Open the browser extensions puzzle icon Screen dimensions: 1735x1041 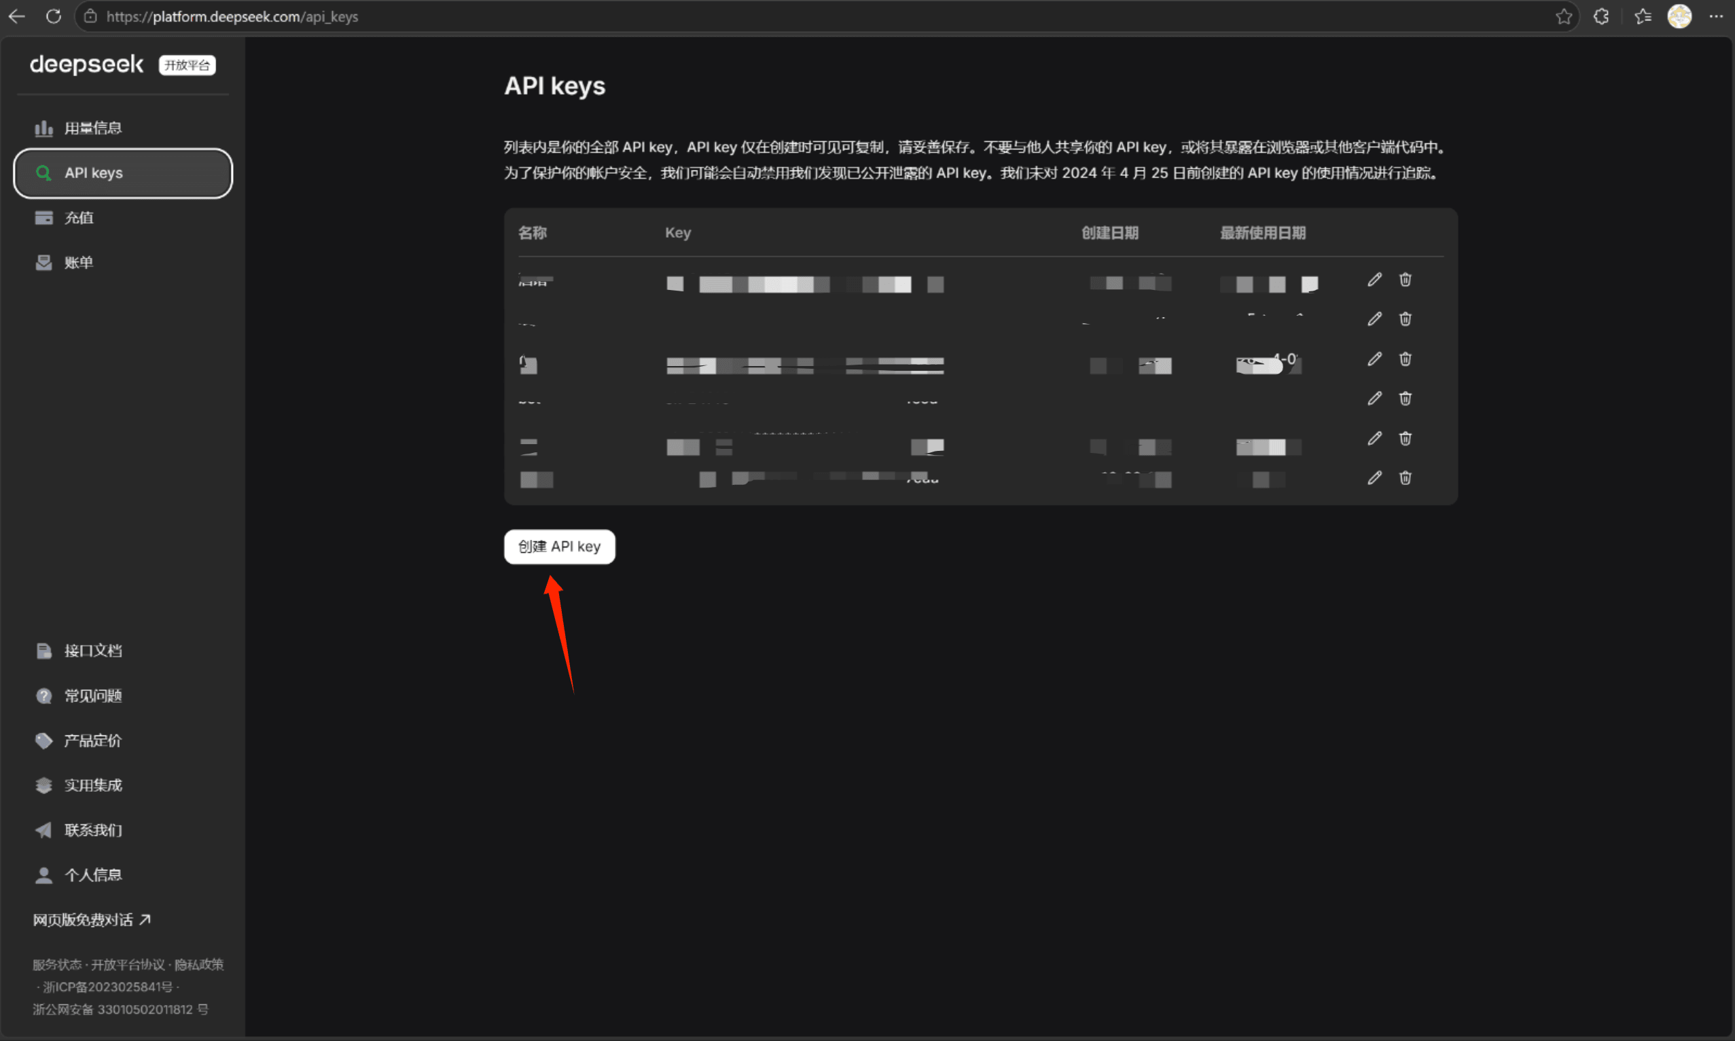pos(1601,16)
